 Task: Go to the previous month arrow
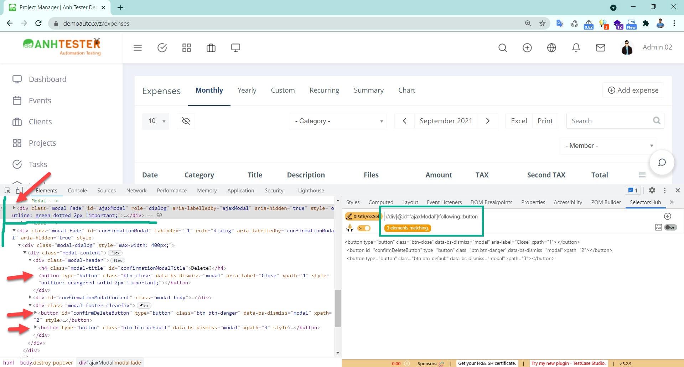coord(404,121)
